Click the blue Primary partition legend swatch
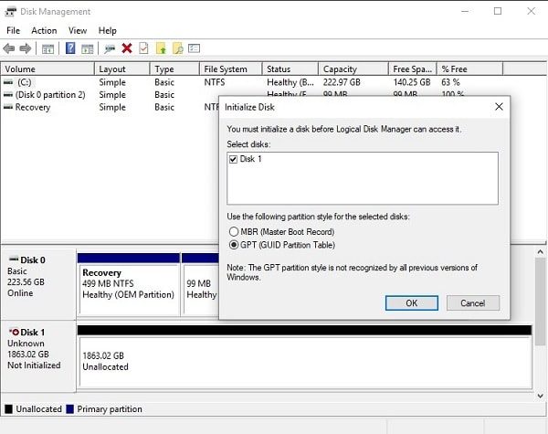Screen dimensions: 548x434 tap(70, 408)
